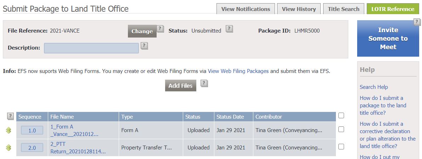Open the Title Search tab
The height and width of the screenshot is (159, 422).
344,9
